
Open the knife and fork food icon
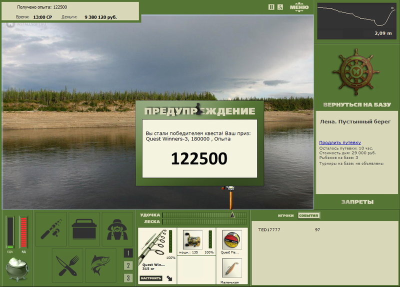pyautogui.click(x=67, y=265)
